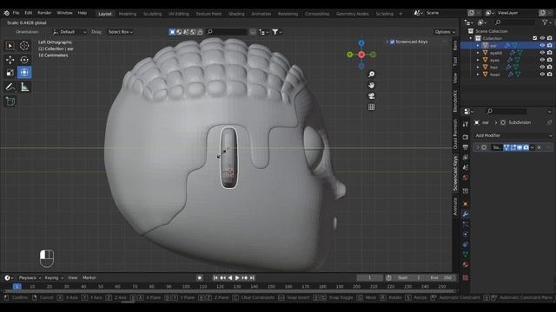Hide the ear object in viewport
556x312 pixels.
pyautogui.click(x=542, y=45)
